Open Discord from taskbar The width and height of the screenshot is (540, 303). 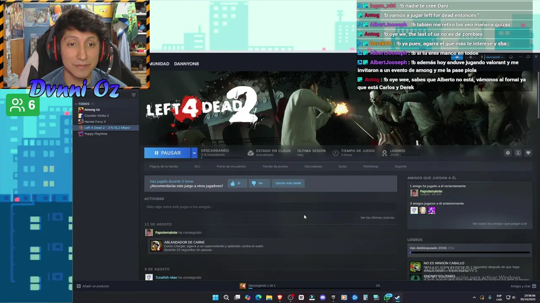(323, 298)
